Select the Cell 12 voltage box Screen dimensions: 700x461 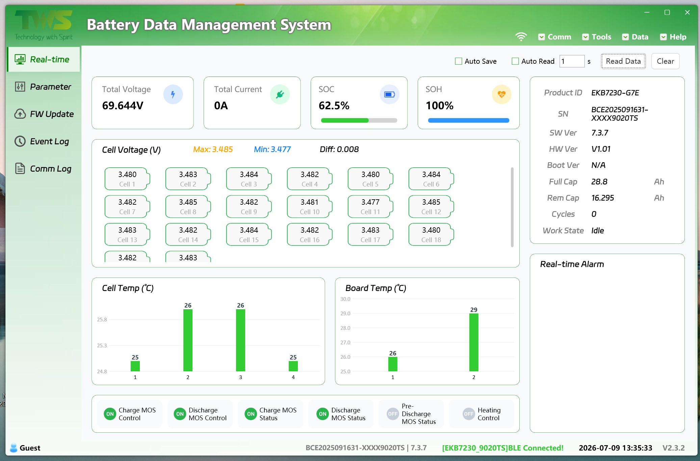point(431,207)
